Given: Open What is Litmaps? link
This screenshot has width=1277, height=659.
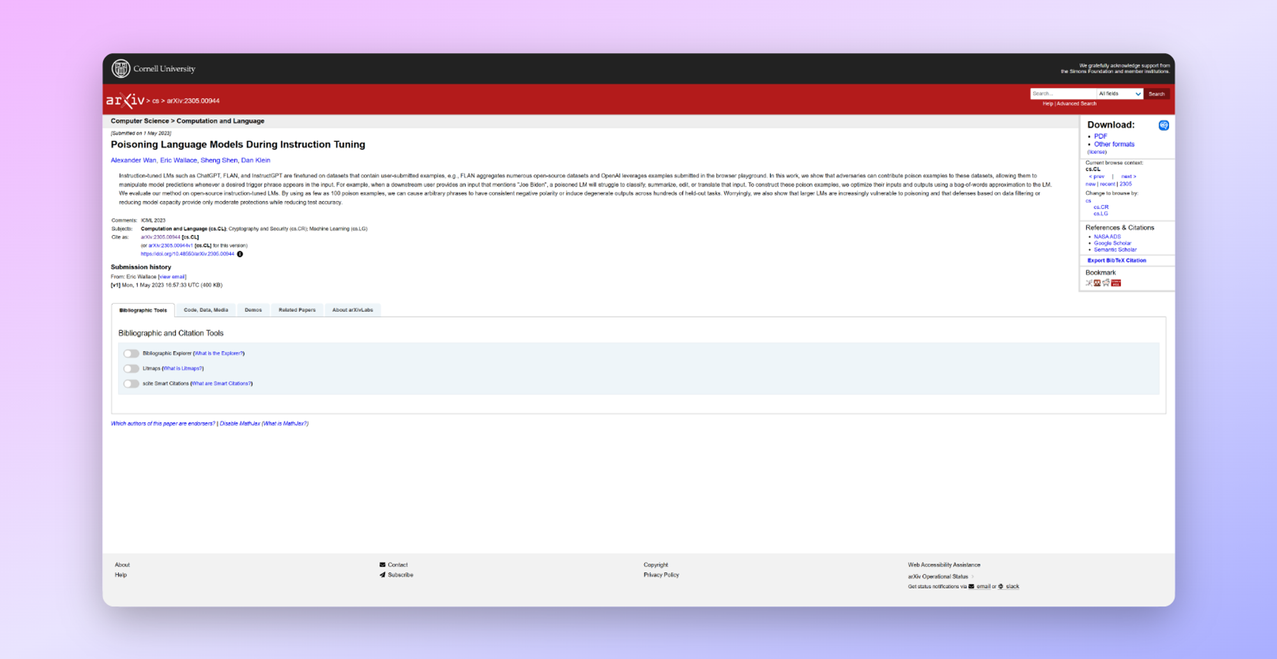Looking at the screenshot, I should 183,368.
